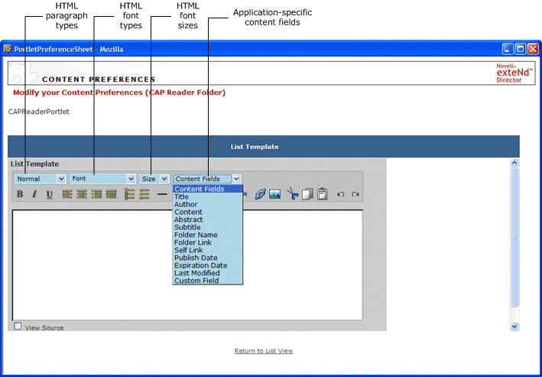The width and height of the screenshot is (542, 377).
Task: Select Publish Date field option
Action: coord(207,258)
